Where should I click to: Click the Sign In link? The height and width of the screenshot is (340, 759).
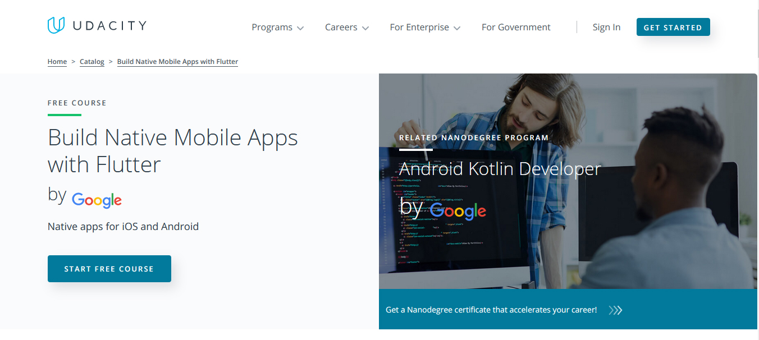pos(606,27)
